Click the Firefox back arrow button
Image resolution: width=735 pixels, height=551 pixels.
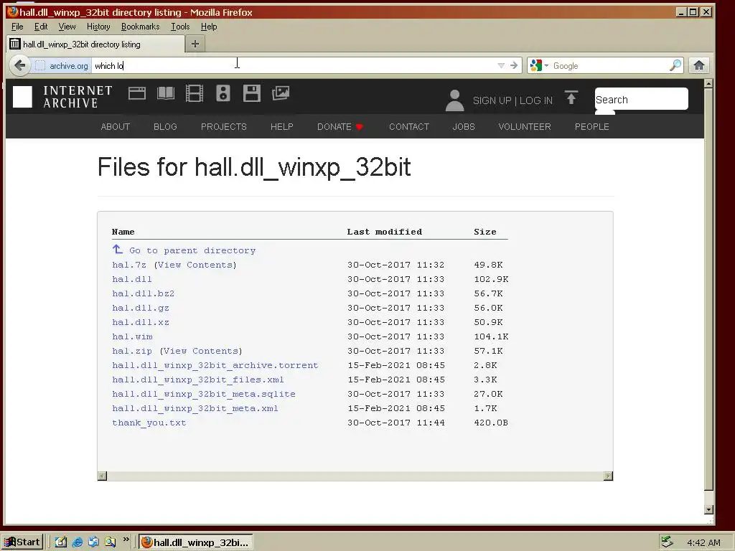click(19, 65)
